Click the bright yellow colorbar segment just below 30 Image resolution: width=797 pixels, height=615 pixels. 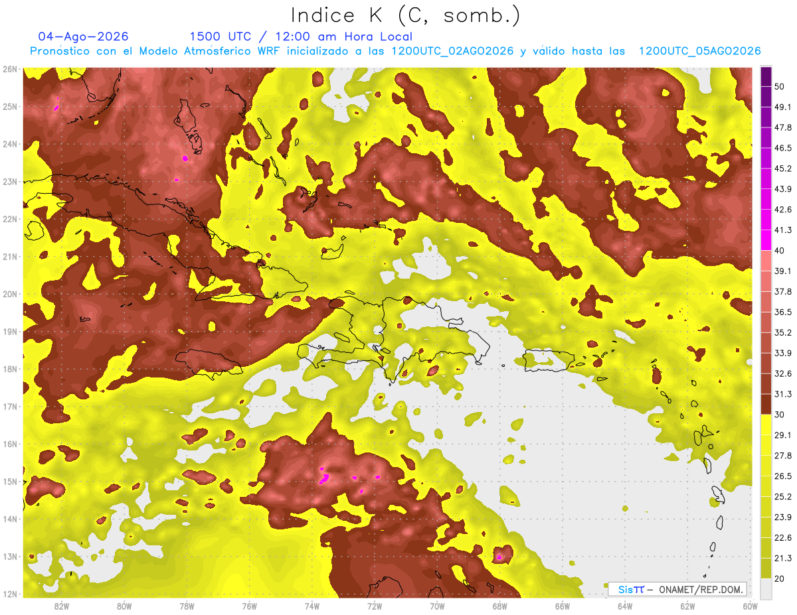766,425
